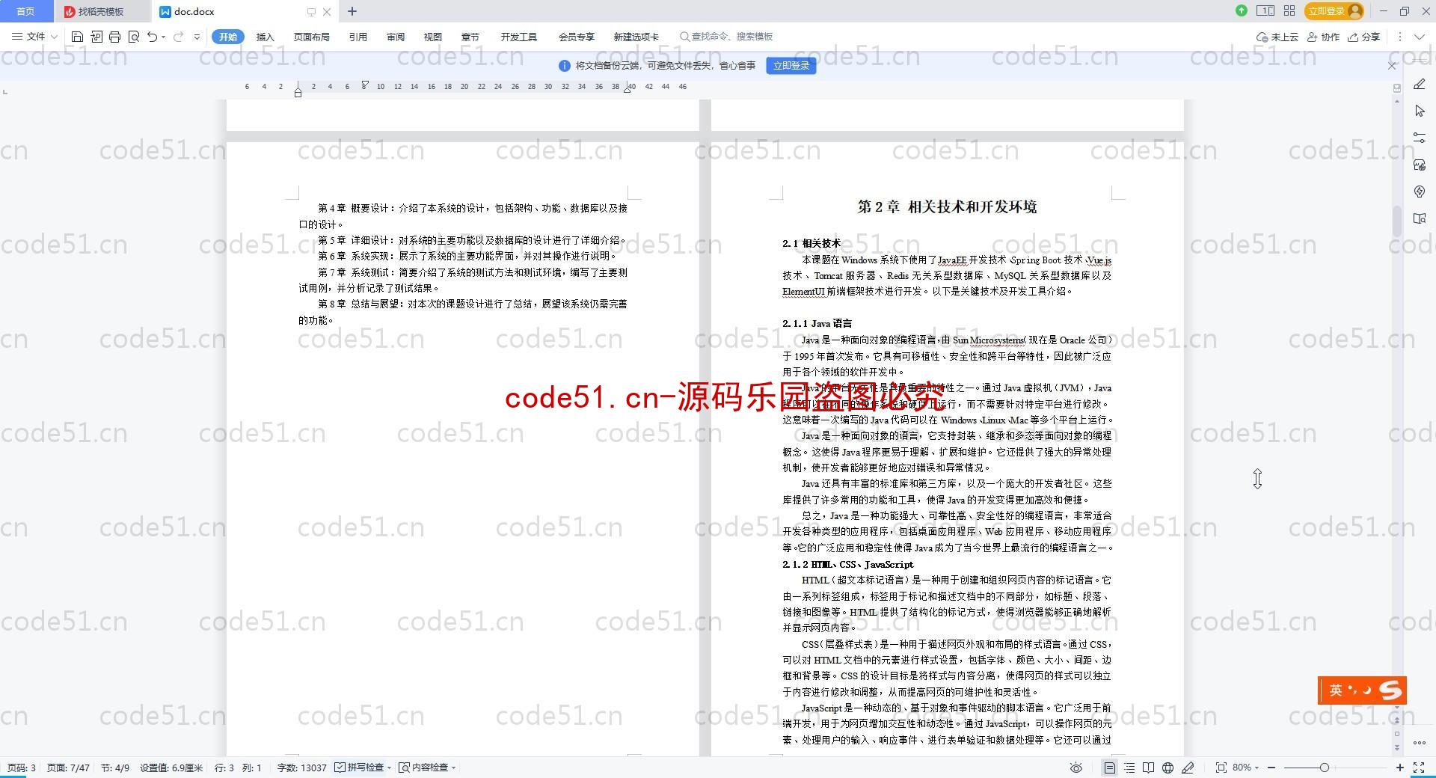Click the 字数: 13037 word count
This screenshot has width=1436, height=778.
click(302, 768)
